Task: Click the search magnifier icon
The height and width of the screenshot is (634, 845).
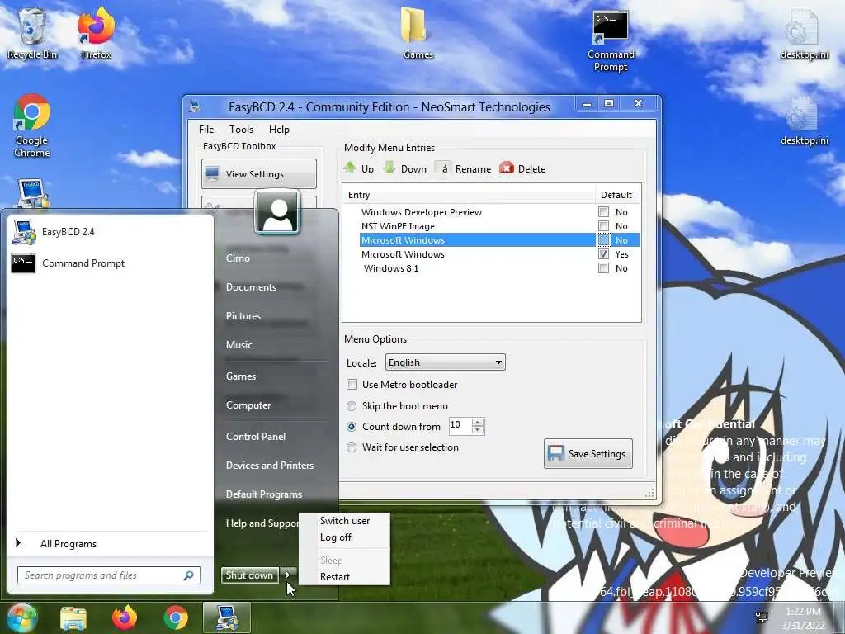Action: 189,575
